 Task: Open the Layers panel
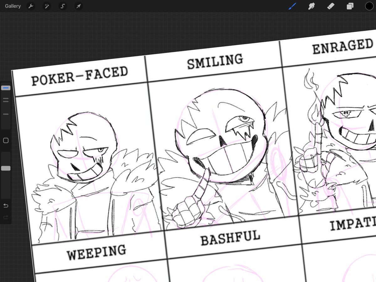coord(350,6)
